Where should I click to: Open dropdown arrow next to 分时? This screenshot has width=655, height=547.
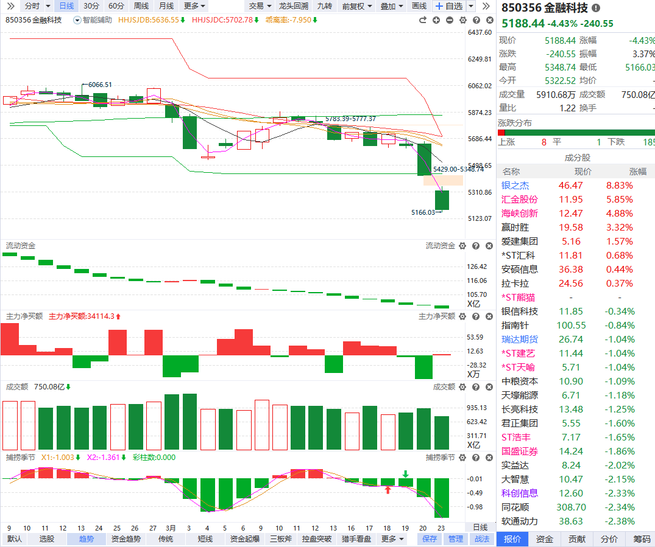pyautogui.click(x=48, y=6)
